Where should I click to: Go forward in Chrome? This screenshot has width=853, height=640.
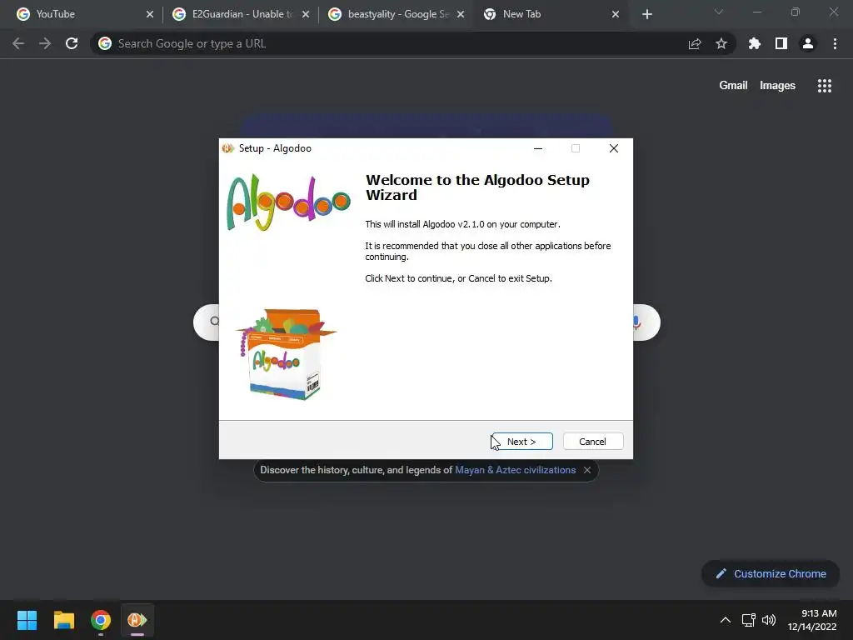(x=45, y=43)
